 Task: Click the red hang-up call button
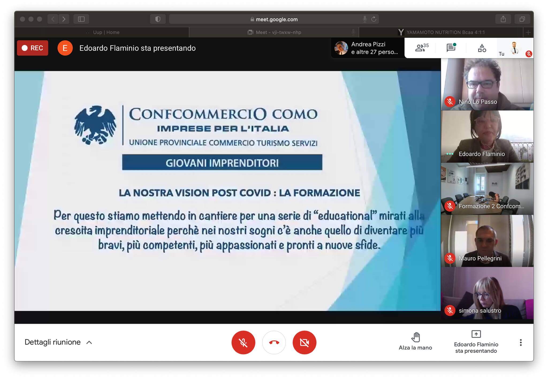(x=274, y=342)
